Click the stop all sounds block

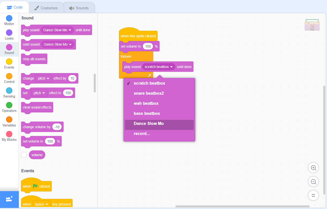pyautogui.click(x=34, y=59)
